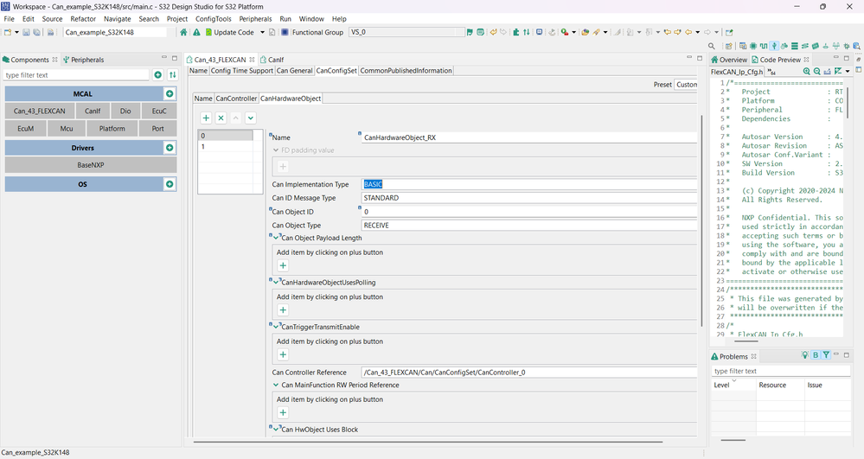Open the Can General tab
The image size is (864, 459).
click(x=294, y=71)
